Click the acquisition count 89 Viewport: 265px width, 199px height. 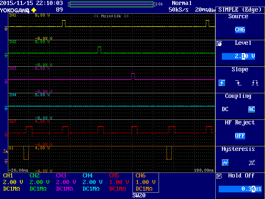pos(59,10)
